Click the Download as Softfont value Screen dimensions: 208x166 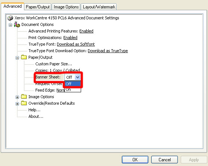click(76, 44)
